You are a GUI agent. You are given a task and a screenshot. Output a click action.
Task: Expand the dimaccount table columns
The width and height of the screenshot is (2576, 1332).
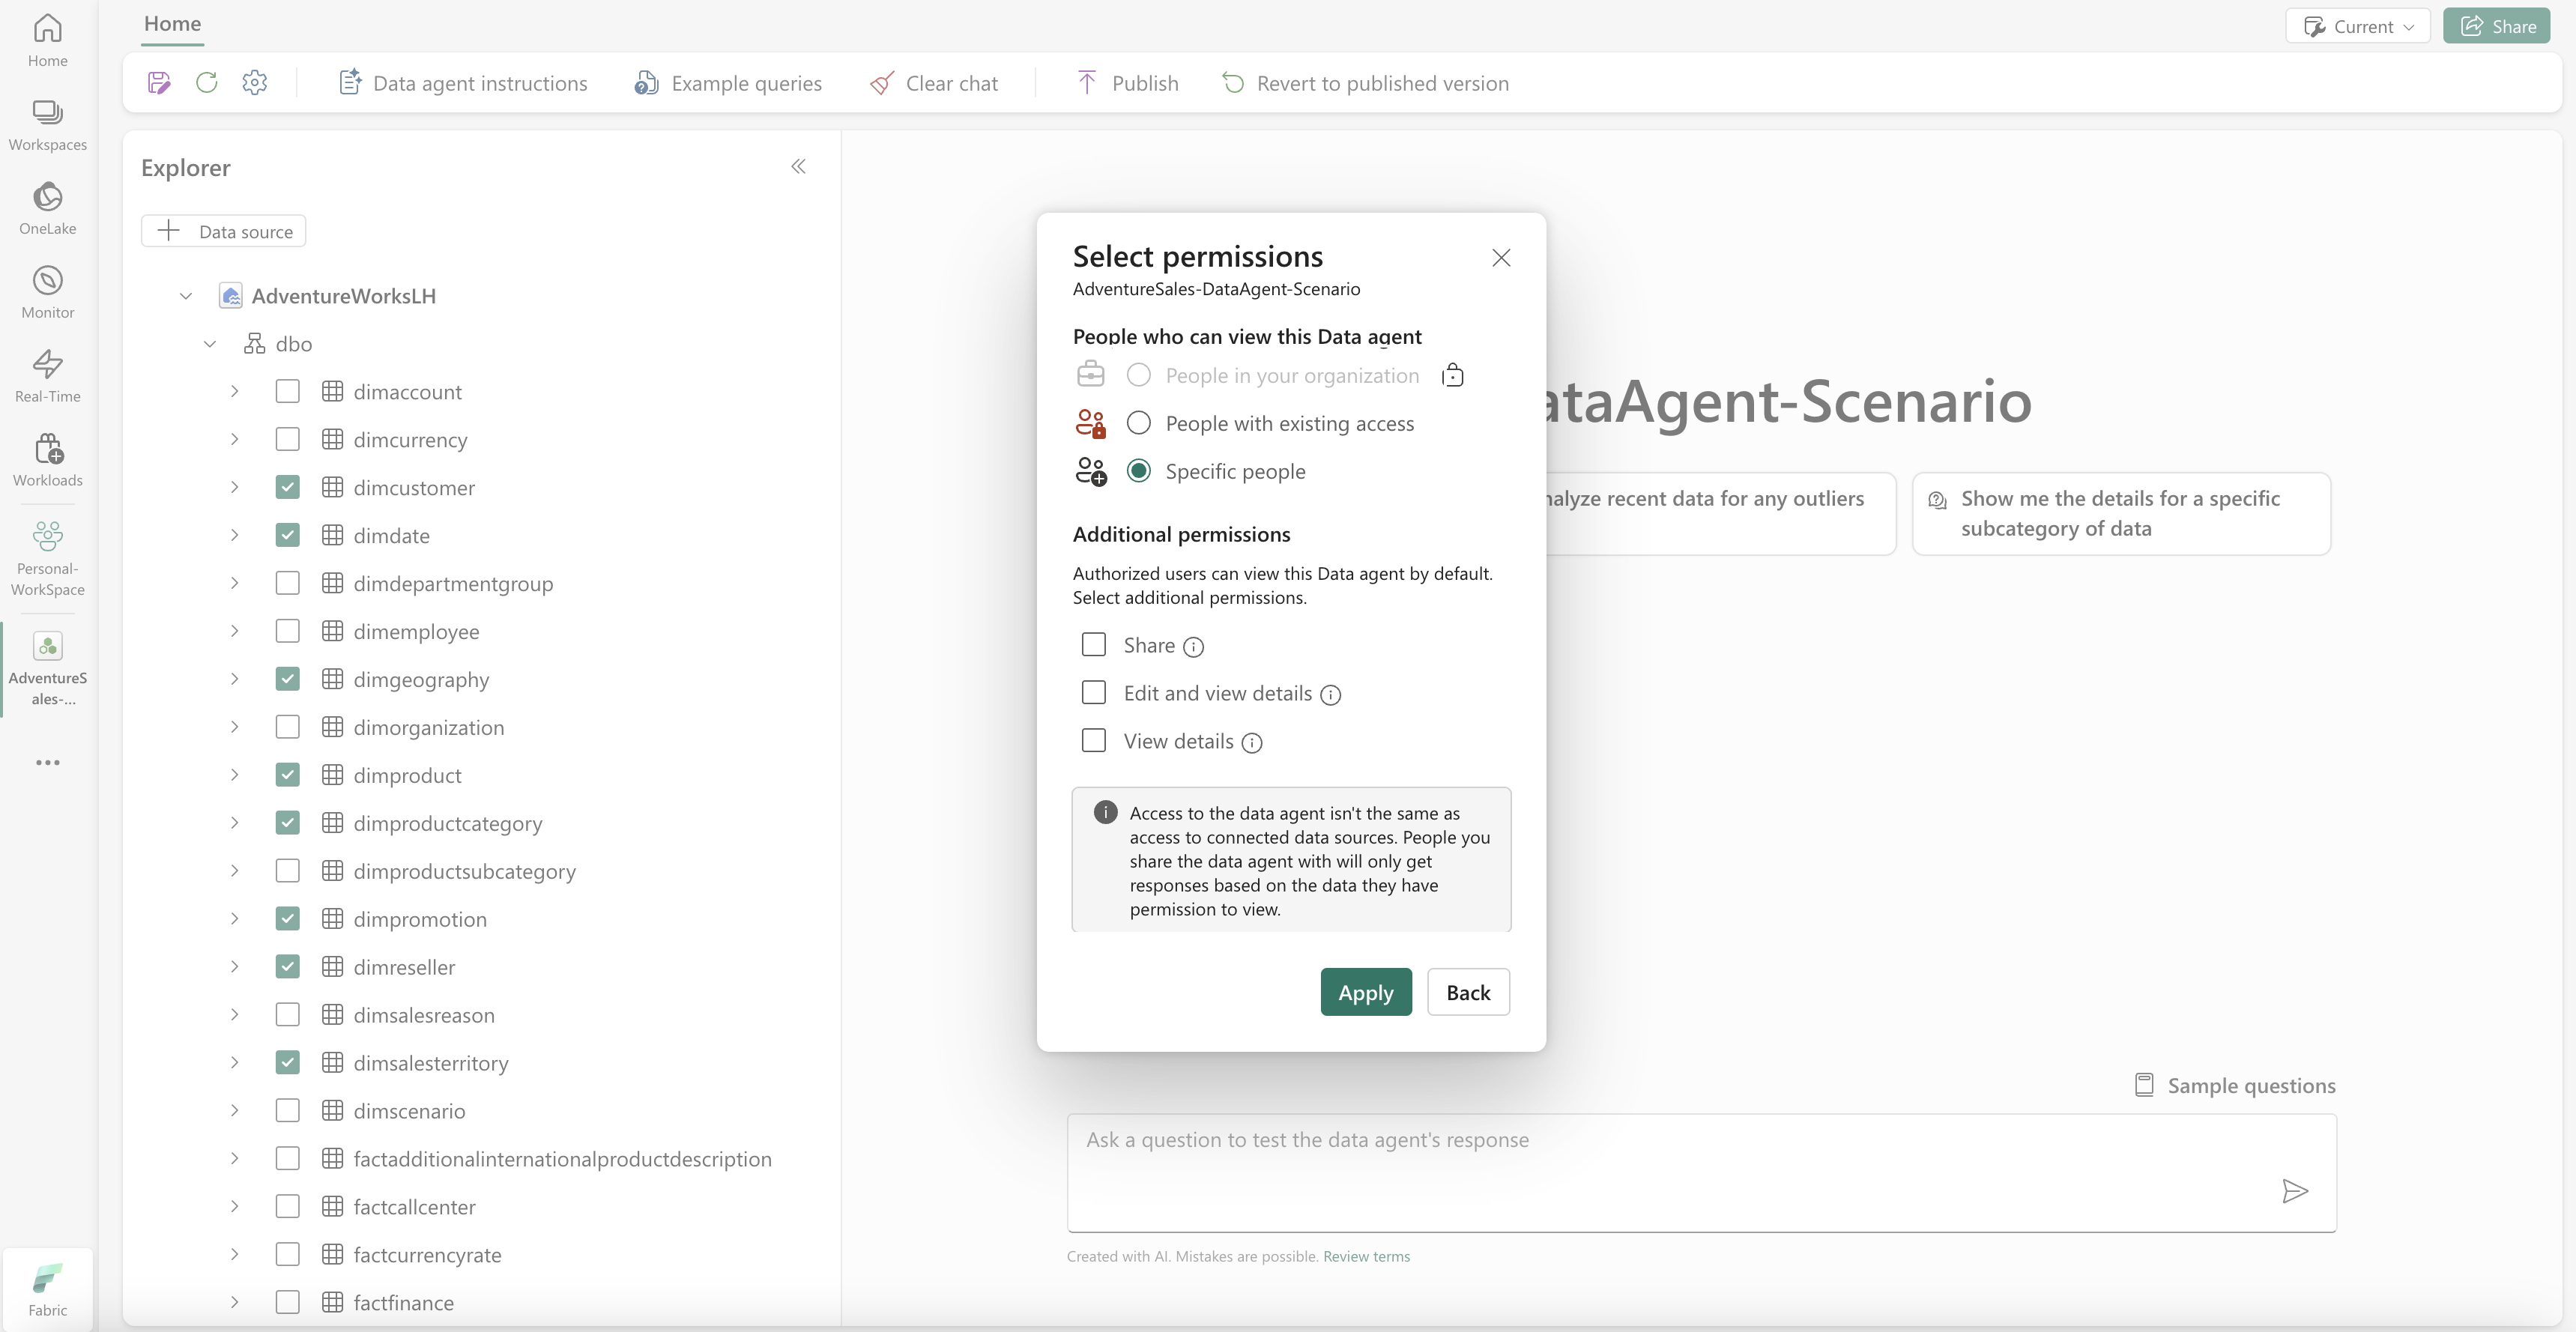tap(234, 392)
